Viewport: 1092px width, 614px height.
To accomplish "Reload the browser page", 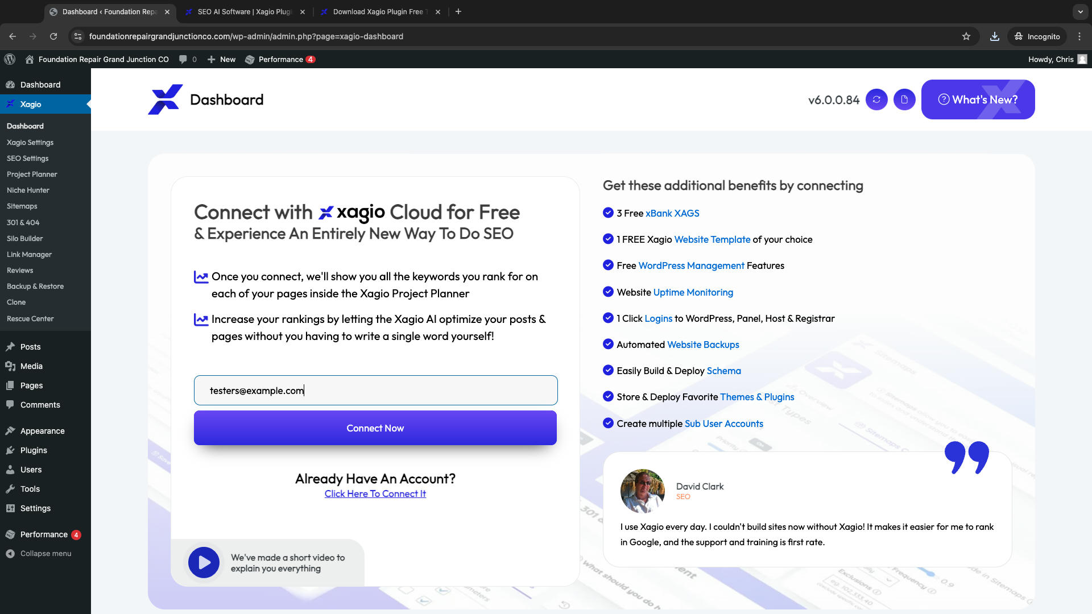I will point(53,36).
